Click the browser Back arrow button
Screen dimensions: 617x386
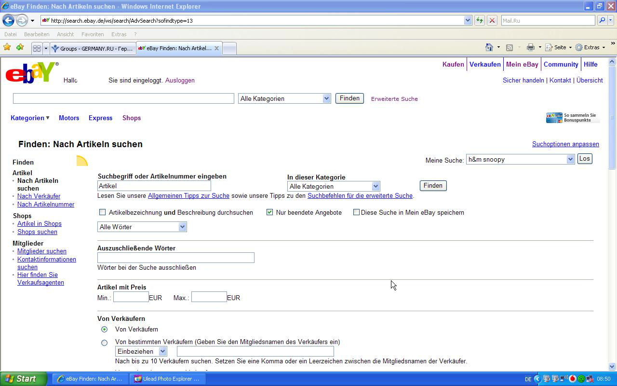8,20
